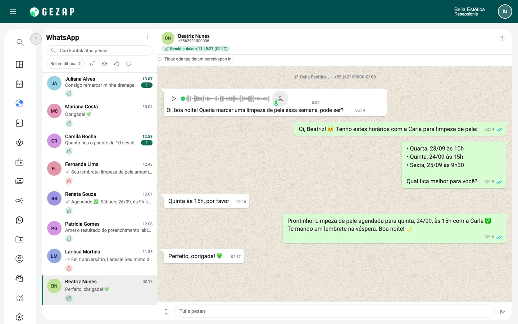
Task: Focus the Cari kontak atau pesan search field
Action: tap(99, 51)
